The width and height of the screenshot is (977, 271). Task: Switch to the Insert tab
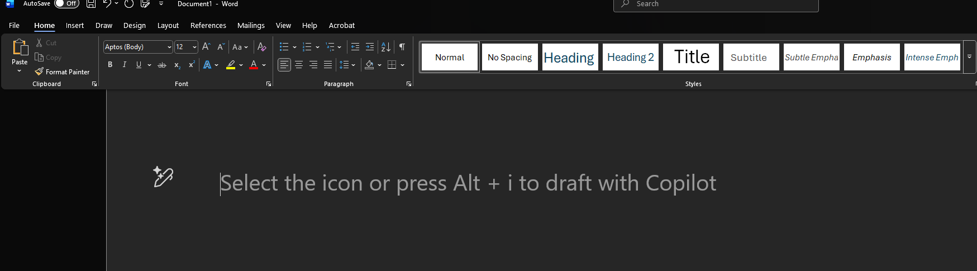[x=74, y=25]
